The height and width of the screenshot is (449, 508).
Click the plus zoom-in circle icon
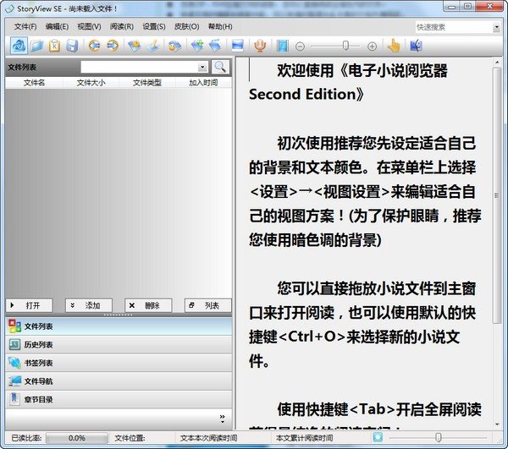tap(373, 47)
